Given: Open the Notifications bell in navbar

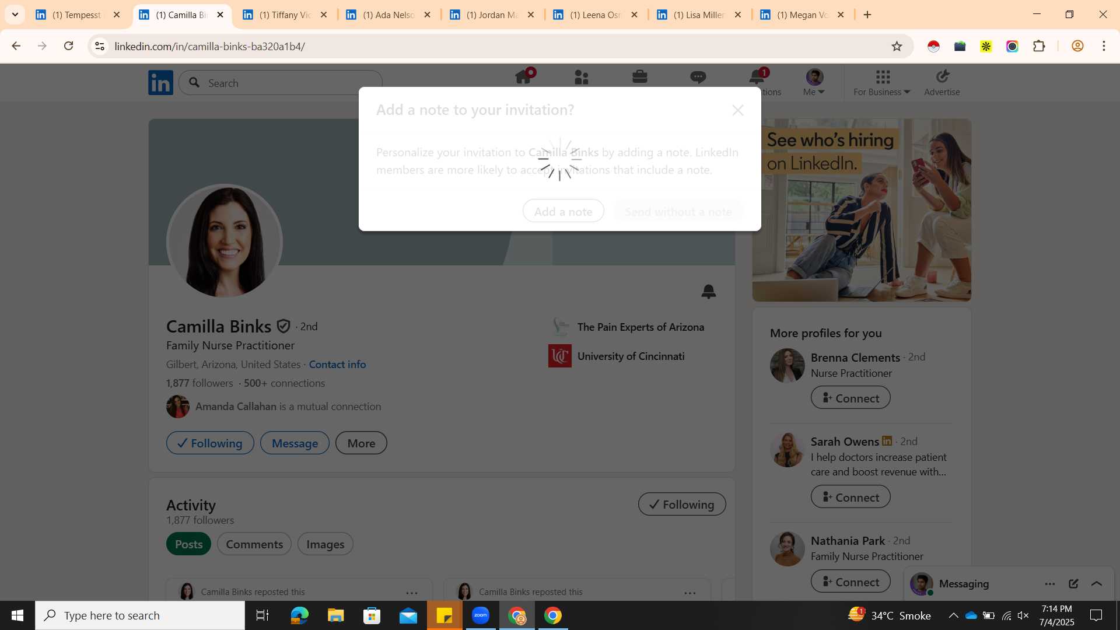Looking at the screenshot, I should (x=757, y=76).
